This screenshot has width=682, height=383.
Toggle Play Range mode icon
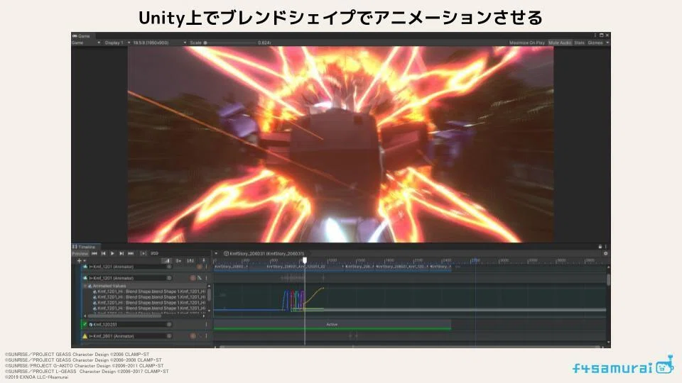[143, 253]
